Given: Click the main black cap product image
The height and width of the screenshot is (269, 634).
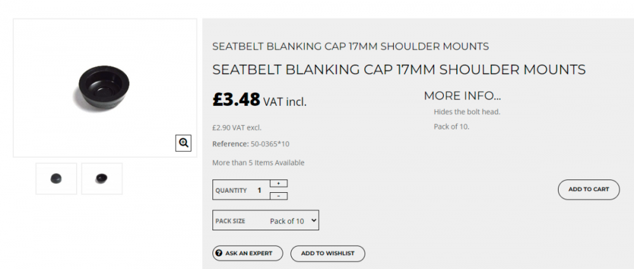Looking at the screenshot, I should click(103, 87).
